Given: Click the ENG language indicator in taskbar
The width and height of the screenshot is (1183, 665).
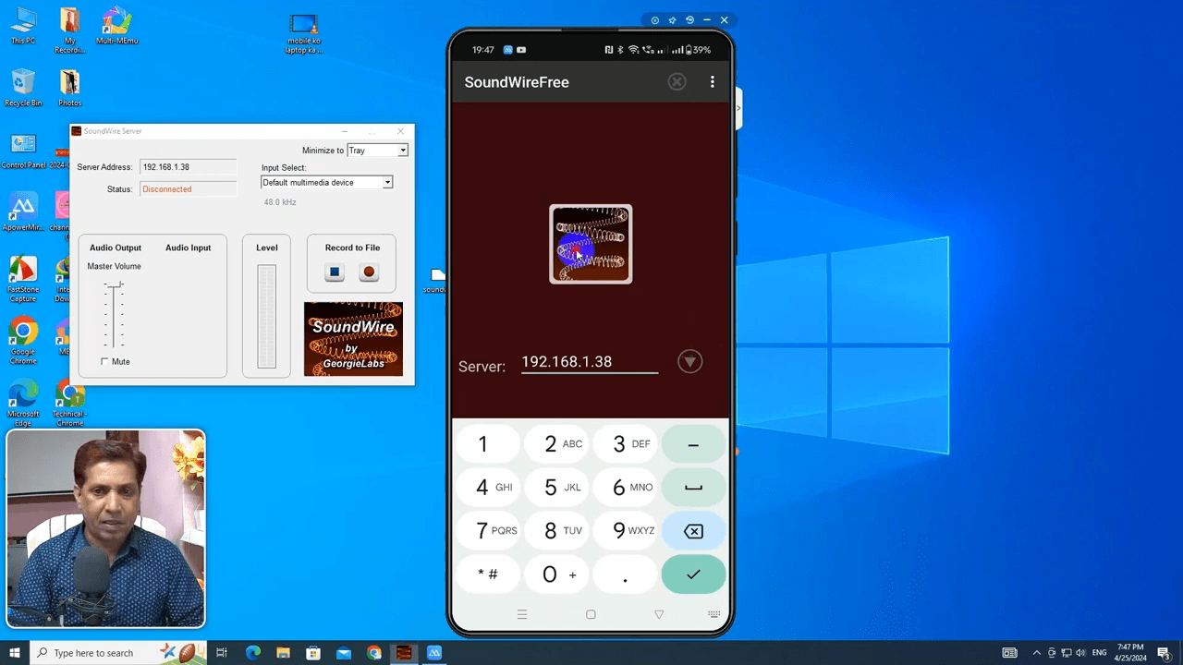Looking at the screenshot, I should [x=1099, y=653].
